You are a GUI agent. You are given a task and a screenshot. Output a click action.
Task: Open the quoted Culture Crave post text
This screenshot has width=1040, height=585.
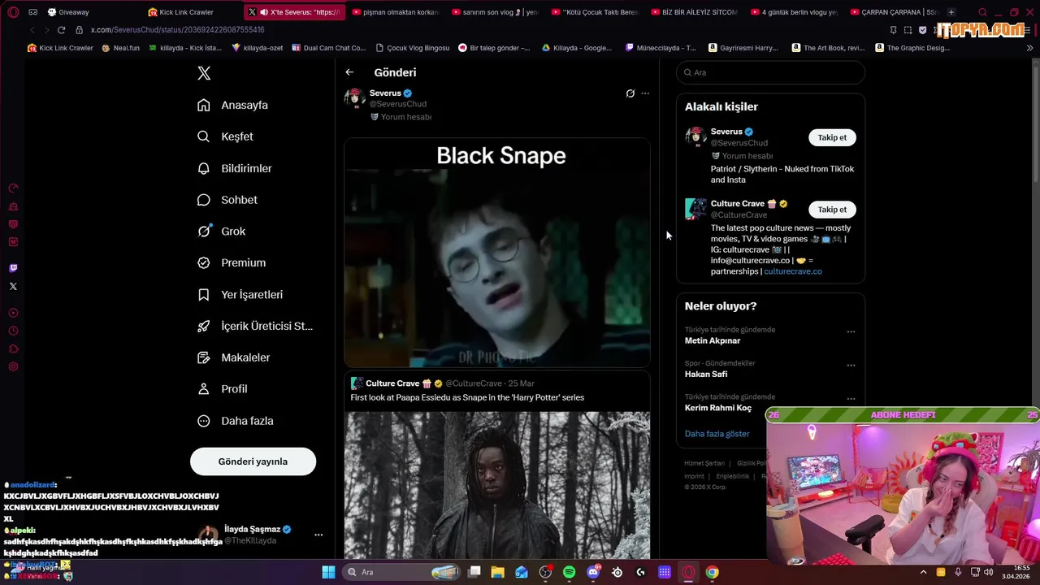click(467, 397)
